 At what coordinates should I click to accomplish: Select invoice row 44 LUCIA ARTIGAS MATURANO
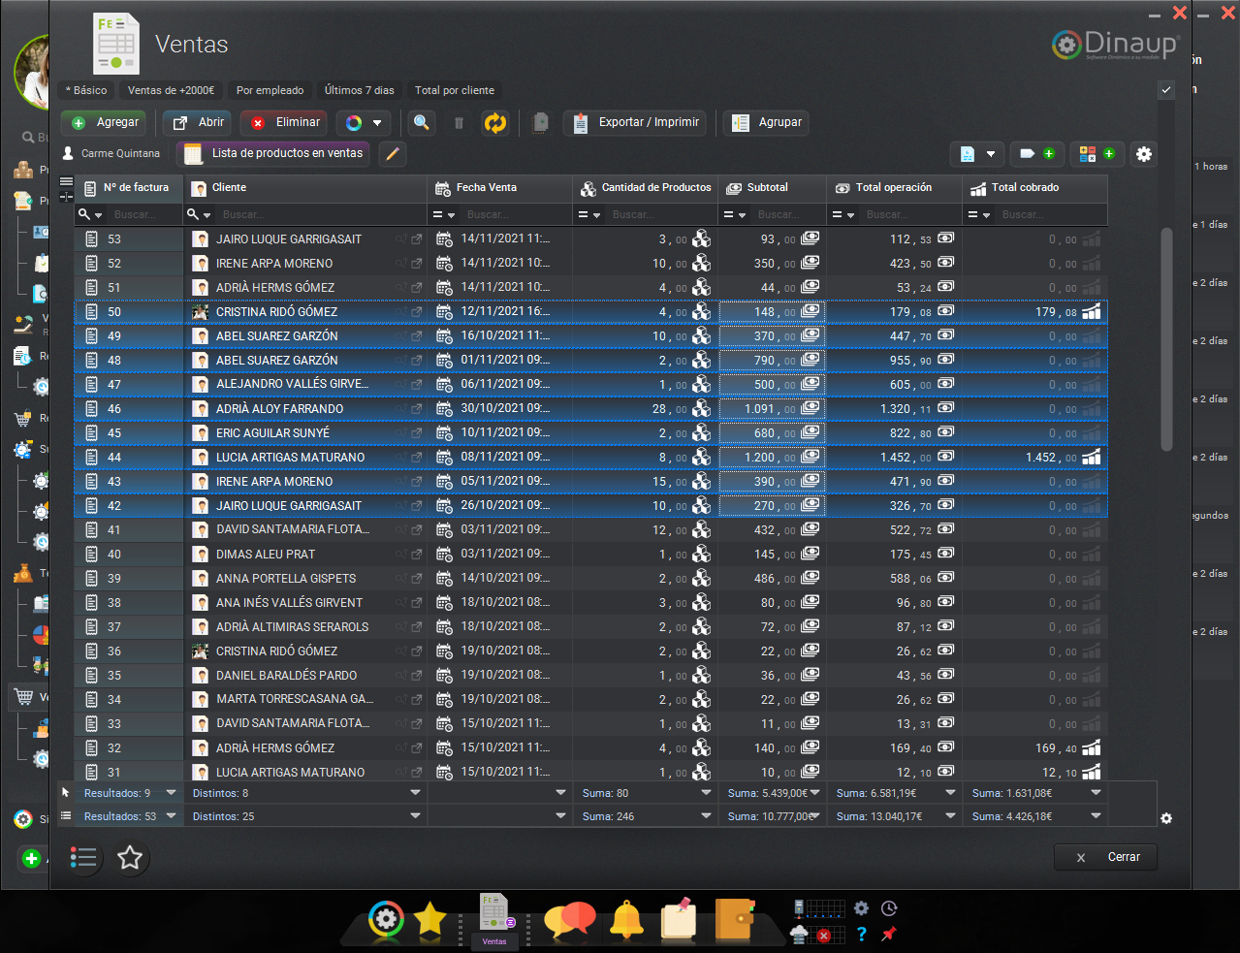[590, 458]
